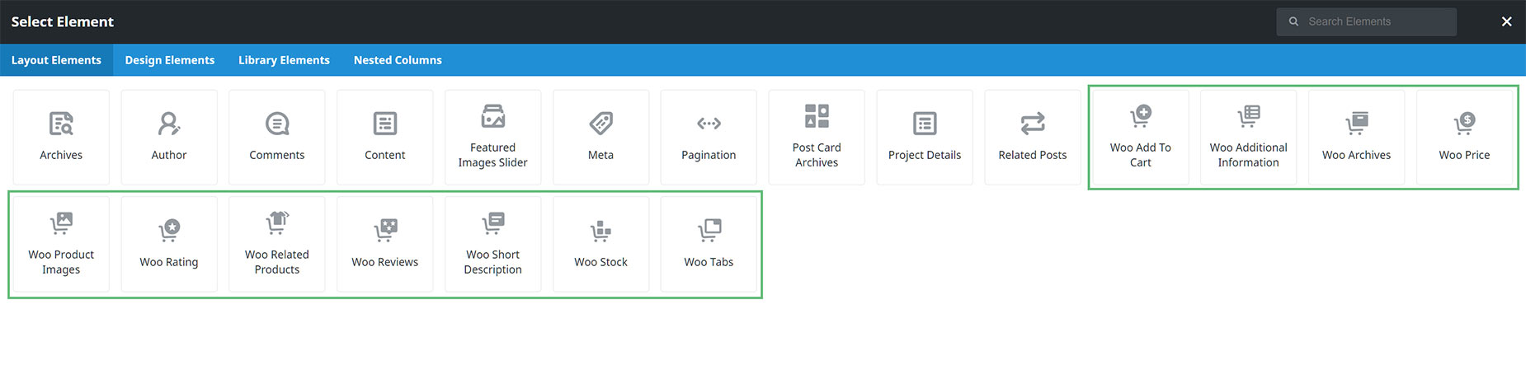The height and width of the screenshot is (365, 1526).
Task: Pick the Meta tag element
Action: coord(601,137)
